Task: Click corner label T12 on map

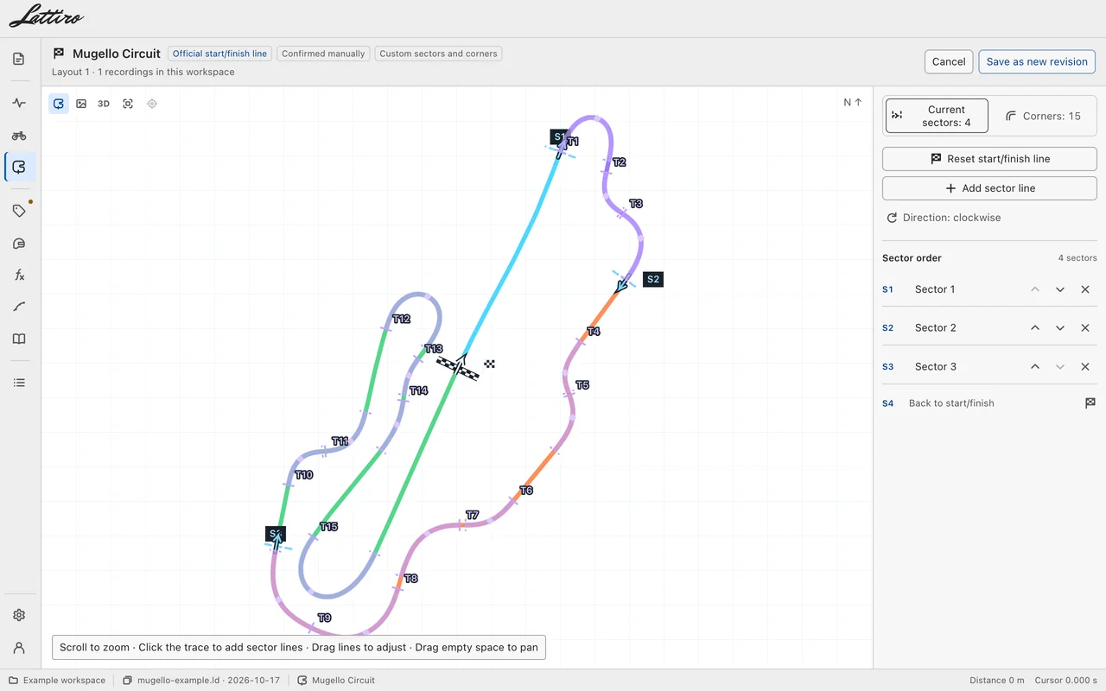Action: 401,319
